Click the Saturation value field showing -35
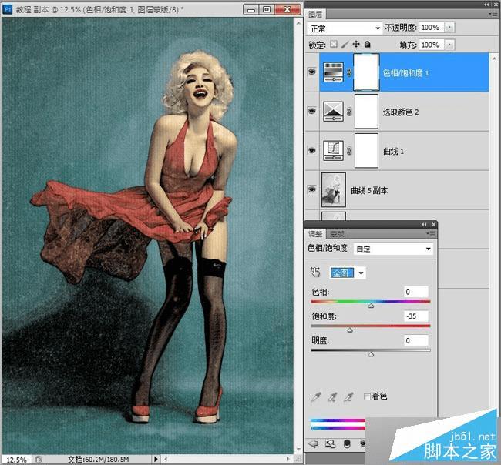 [415, 316]
